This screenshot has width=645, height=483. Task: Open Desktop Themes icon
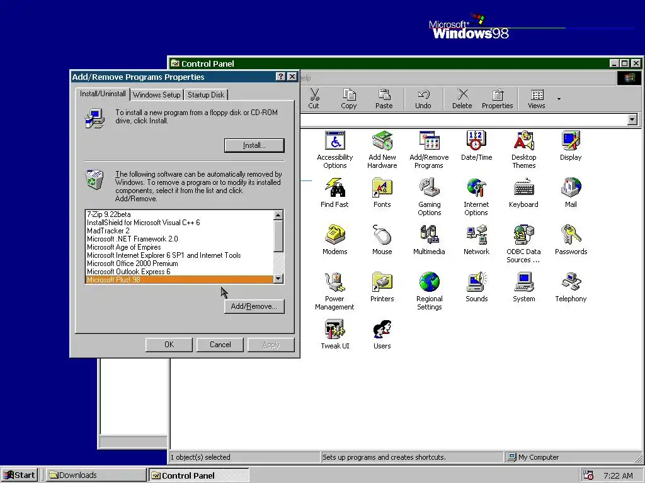523,149
